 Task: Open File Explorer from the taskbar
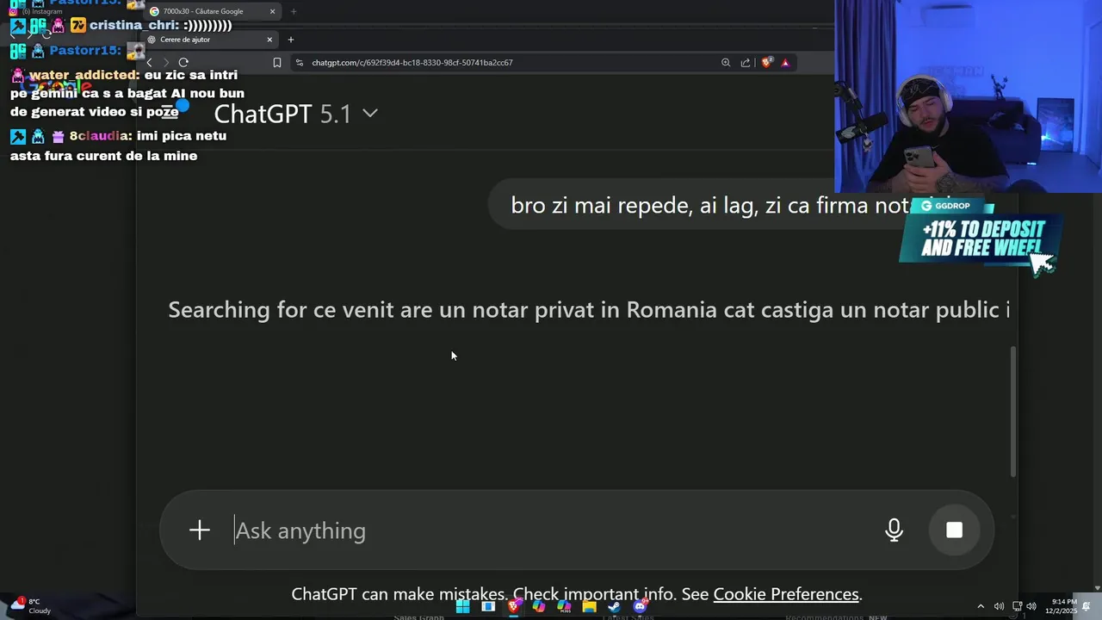(x=589, y=606)
